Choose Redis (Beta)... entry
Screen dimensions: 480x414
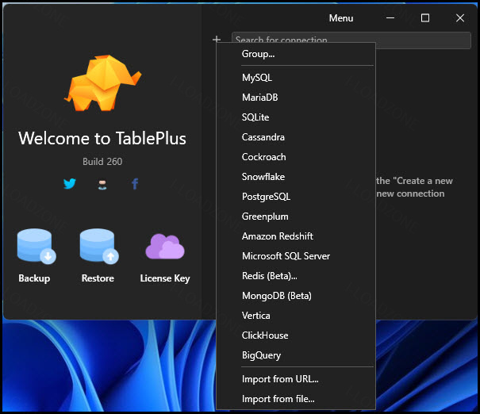(296, 276)
